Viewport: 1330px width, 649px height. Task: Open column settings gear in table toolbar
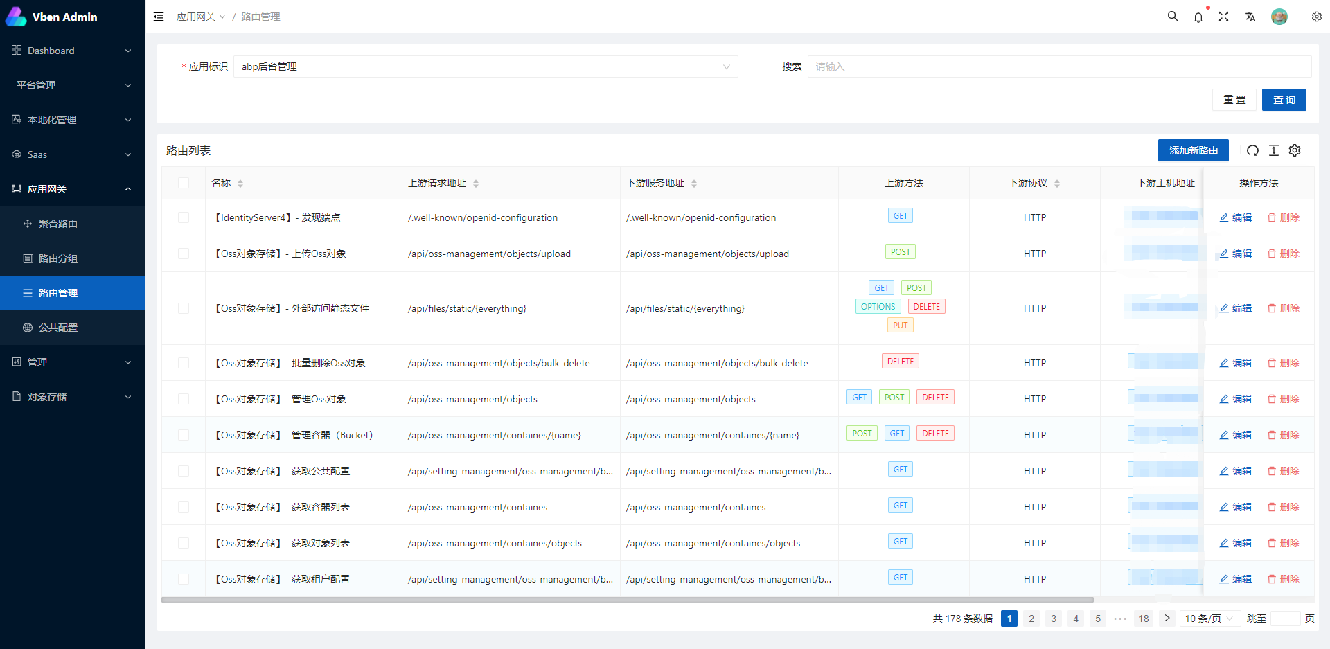point(1295,150)
